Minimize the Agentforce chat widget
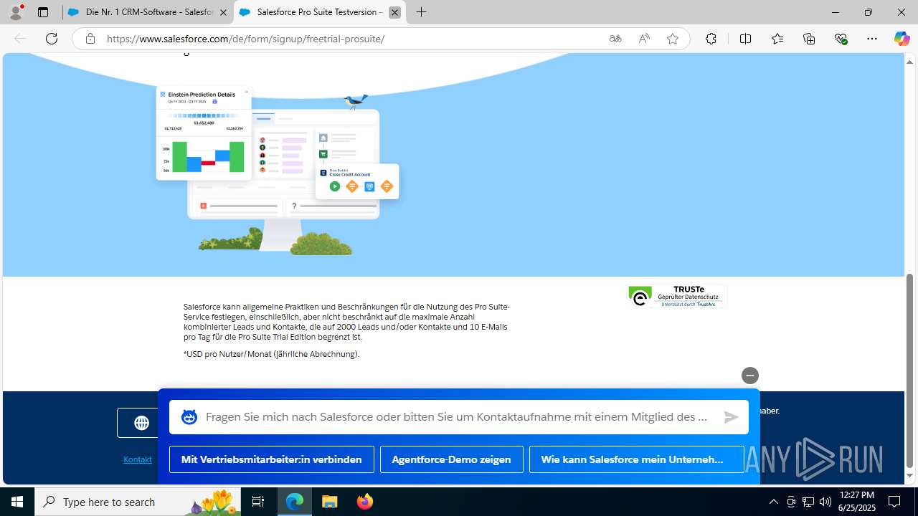This screenshot has width=918, height=516. (x=749, y=376)
